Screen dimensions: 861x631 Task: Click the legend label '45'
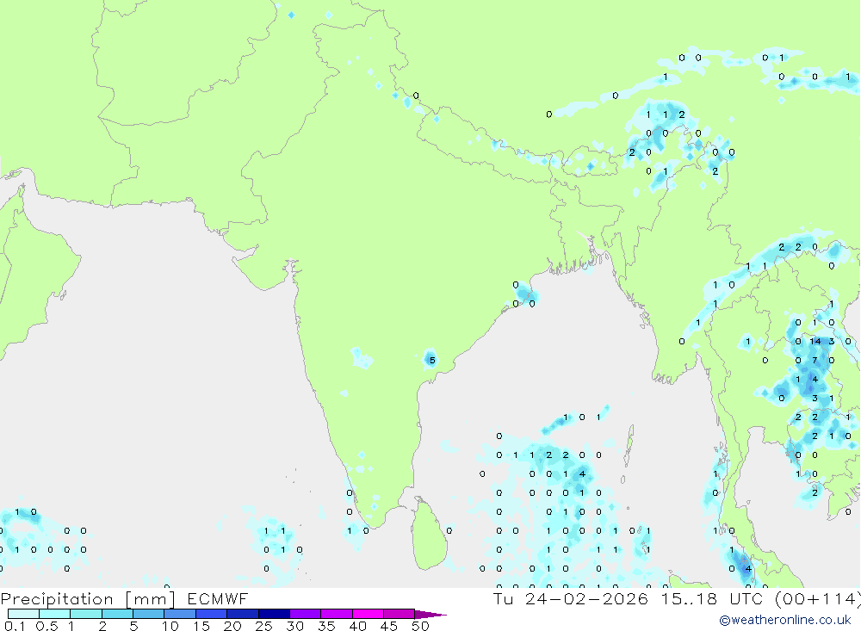coord(389,626)
